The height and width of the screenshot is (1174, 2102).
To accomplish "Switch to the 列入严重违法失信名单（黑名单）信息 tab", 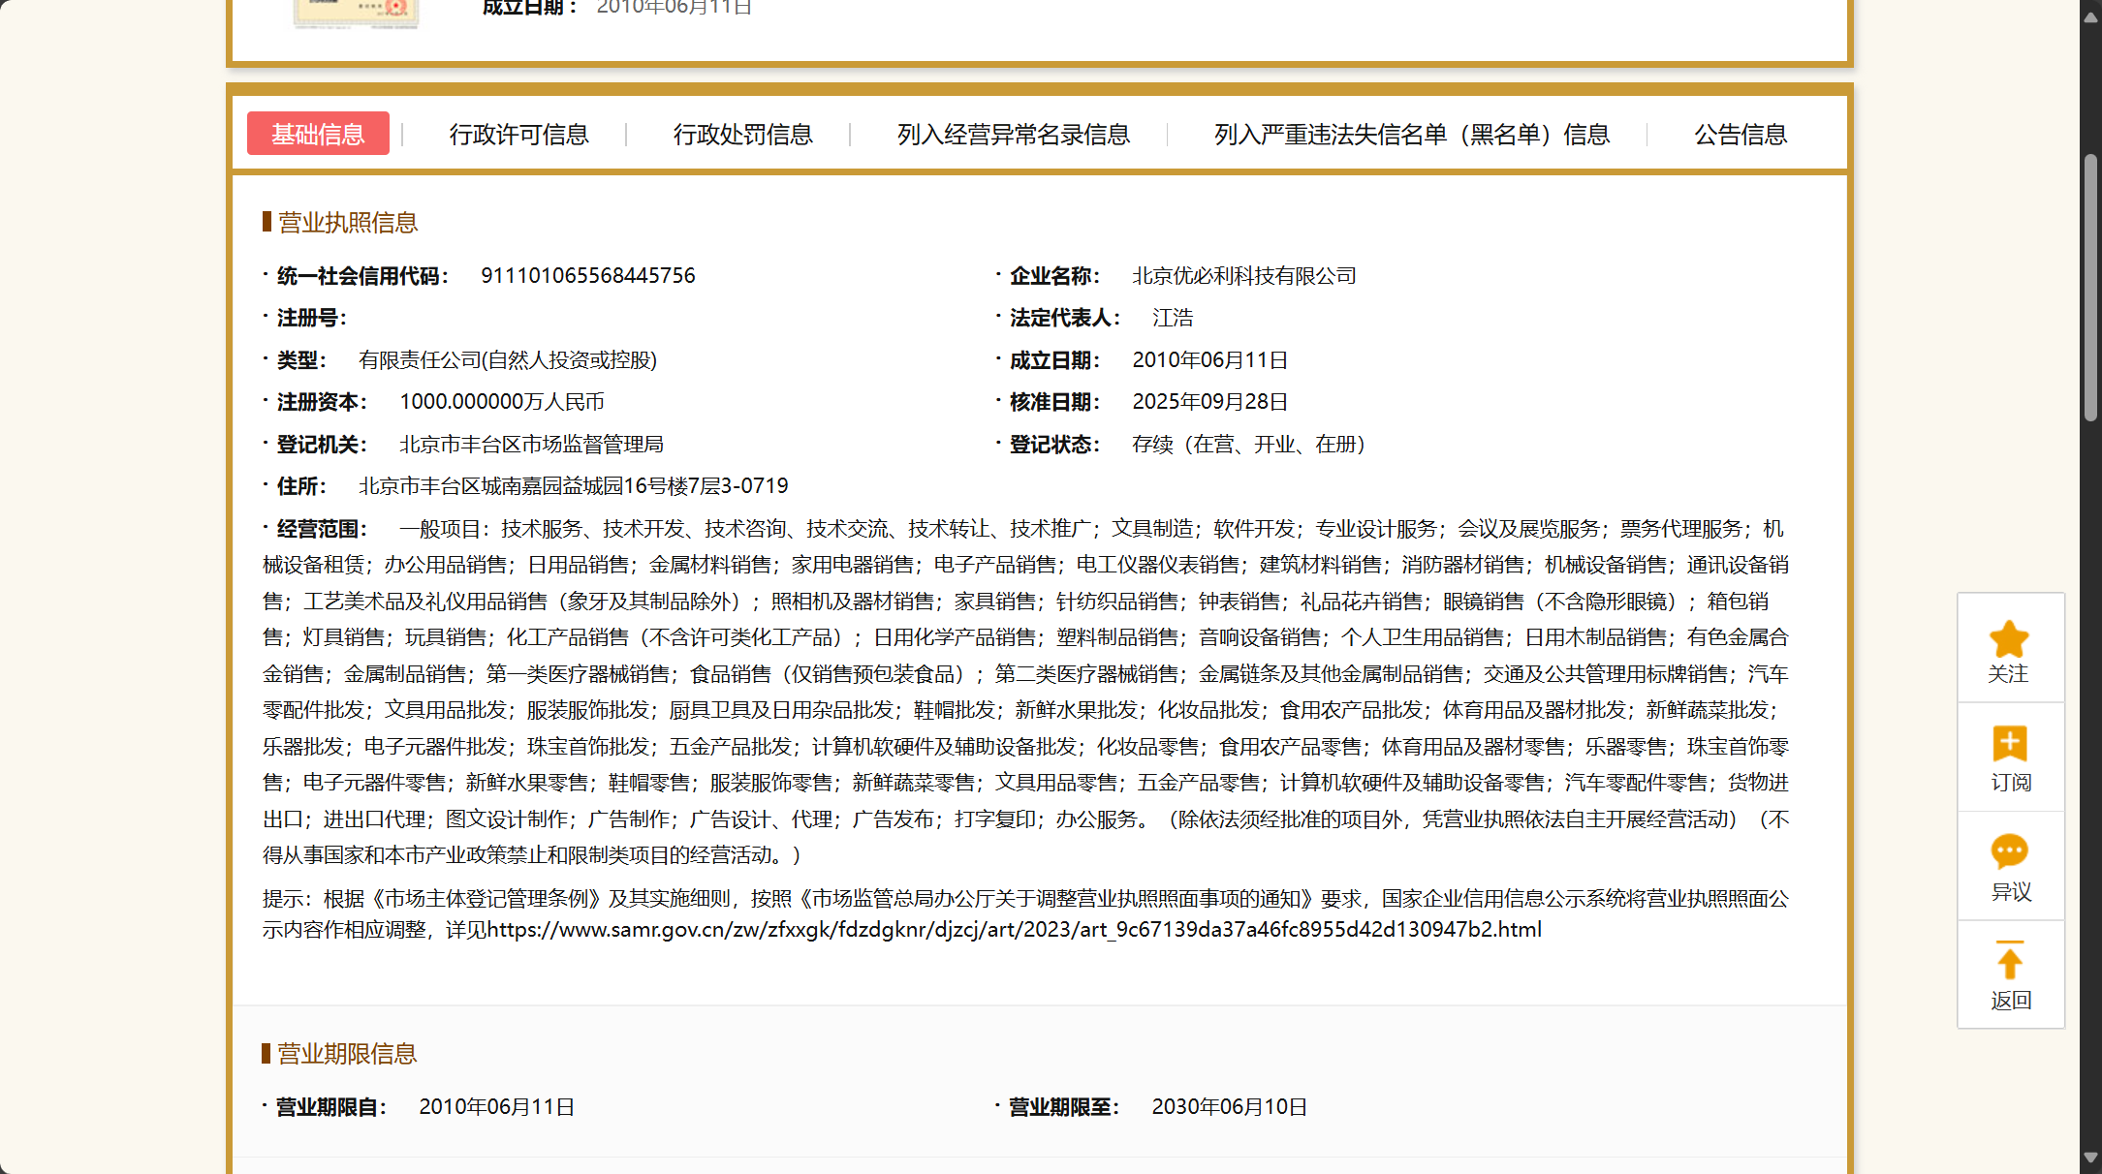I will coord(1411,134).
